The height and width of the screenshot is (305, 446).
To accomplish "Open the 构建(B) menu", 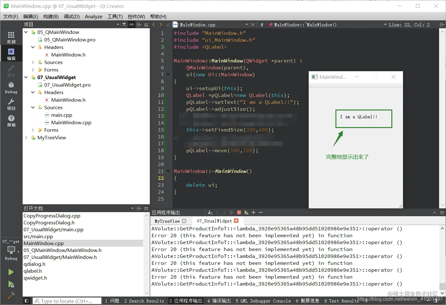I will 51,16.
